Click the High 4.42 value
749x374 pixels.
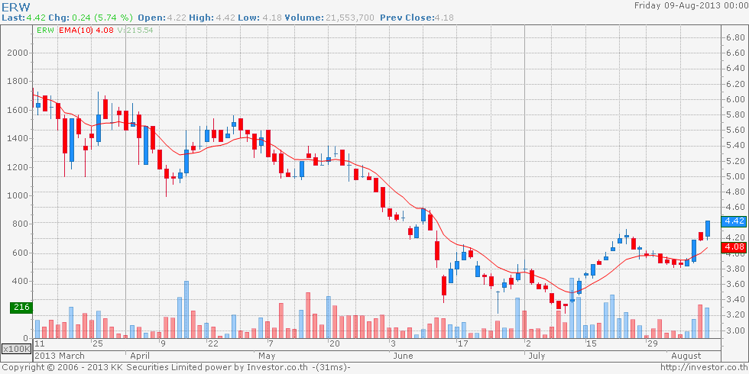point(225,18)
